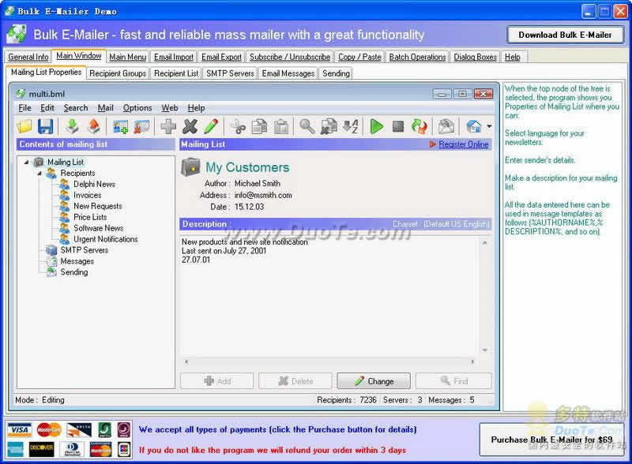Click the Export orange arrow icon
Viewport: 632px width, 464px height.
(x=93, y=126)
